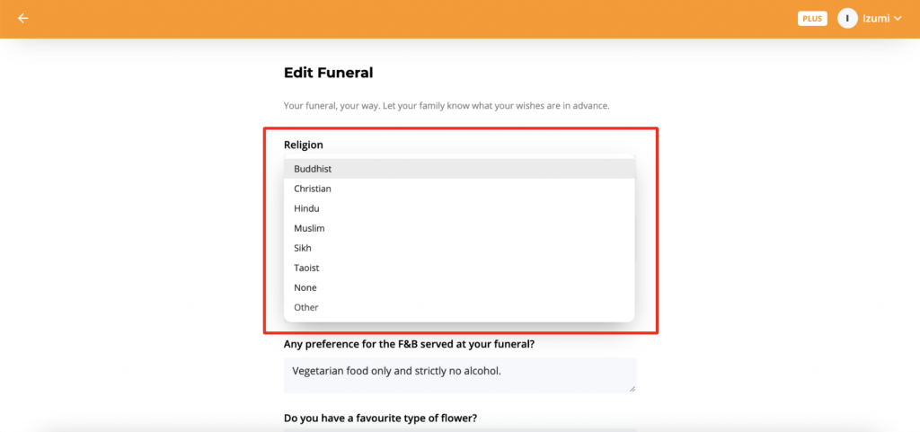Select Buddhist from religion list
The image size is (920, 432).
[x=459, y=169]
